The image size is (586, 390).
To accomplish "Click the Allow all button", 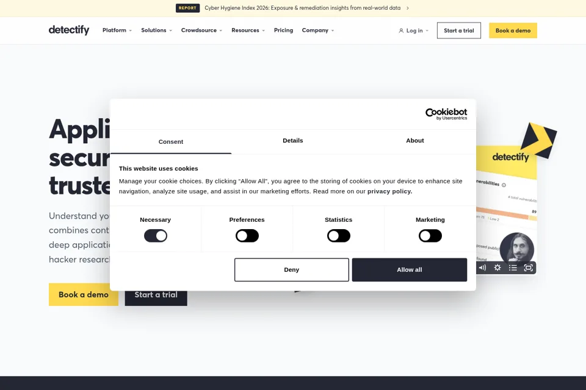I will (x=409, y=270).
